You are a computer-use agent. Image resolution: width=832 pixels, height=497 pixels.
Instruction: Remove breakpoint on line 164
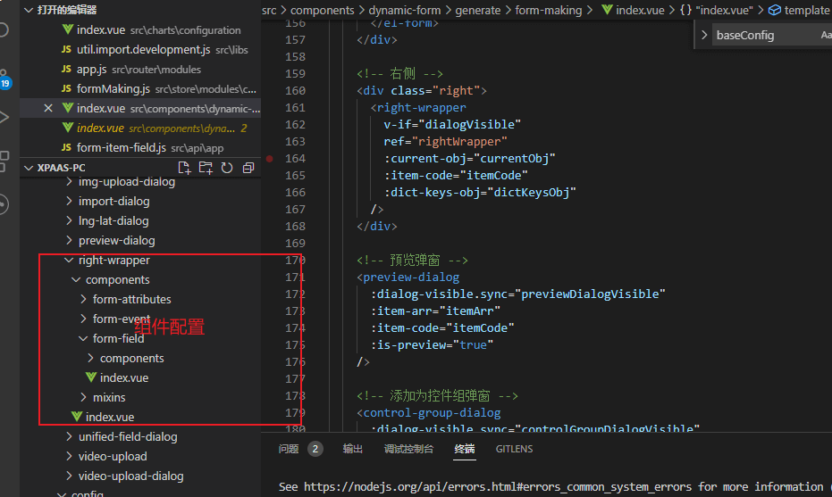(270, 159)
